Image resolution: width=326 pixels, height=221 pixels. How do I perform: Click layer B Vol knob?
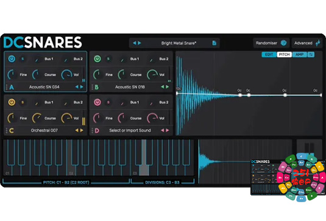tap(152, 74)
